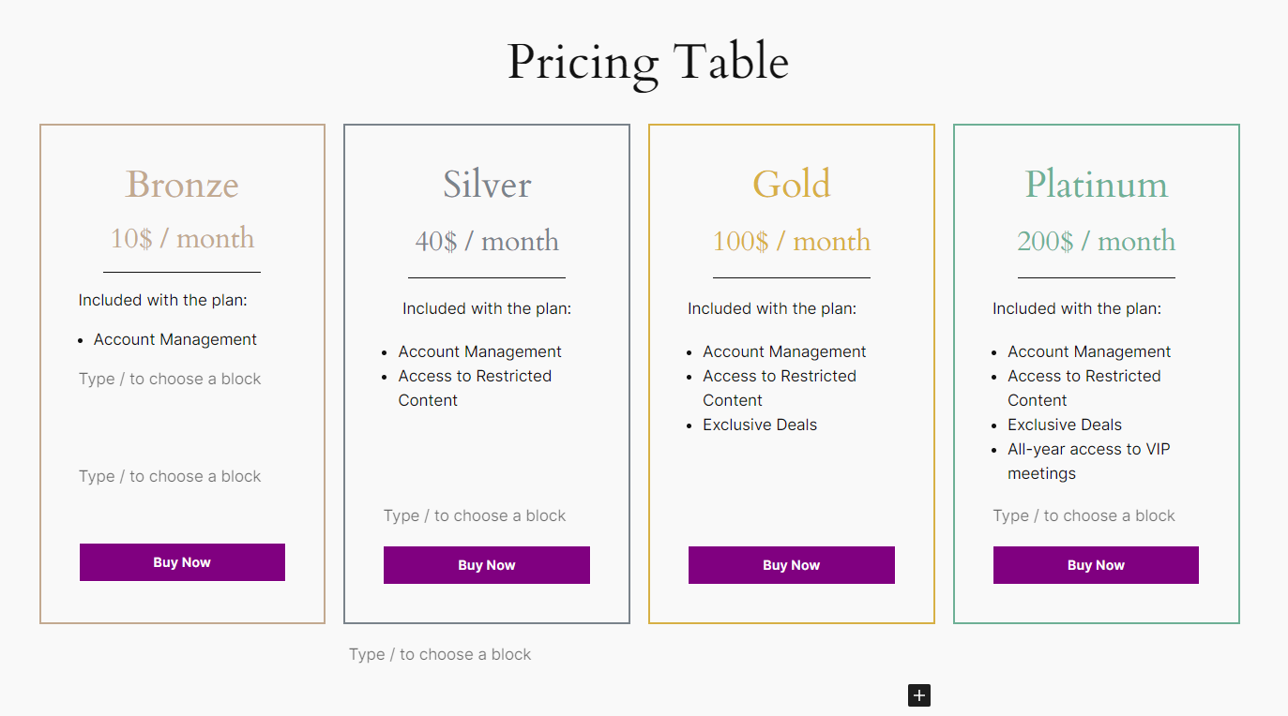Image resolution: width=1288 pixels, height=716 pixels.
Task: Select the Platinum plan title
Action: pyautogui.click(x=1096, y=184)
